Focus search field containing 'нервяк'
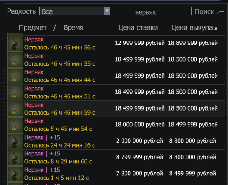This screenshot has width=228, height=185. tap(161, 11)
